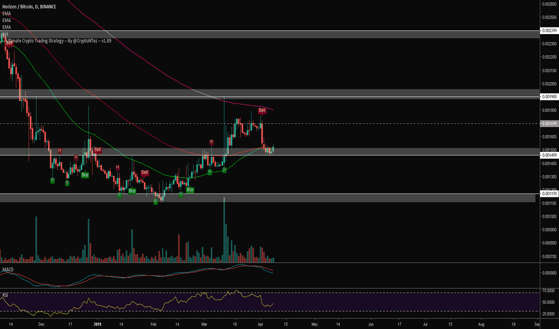Click the 0.002399 price level label

[549, 31]
